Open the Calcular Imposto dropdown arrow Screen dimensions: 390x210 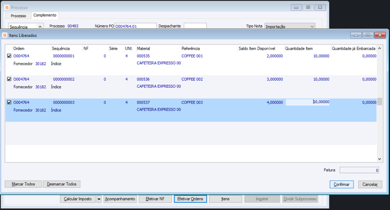pos(99,199)
